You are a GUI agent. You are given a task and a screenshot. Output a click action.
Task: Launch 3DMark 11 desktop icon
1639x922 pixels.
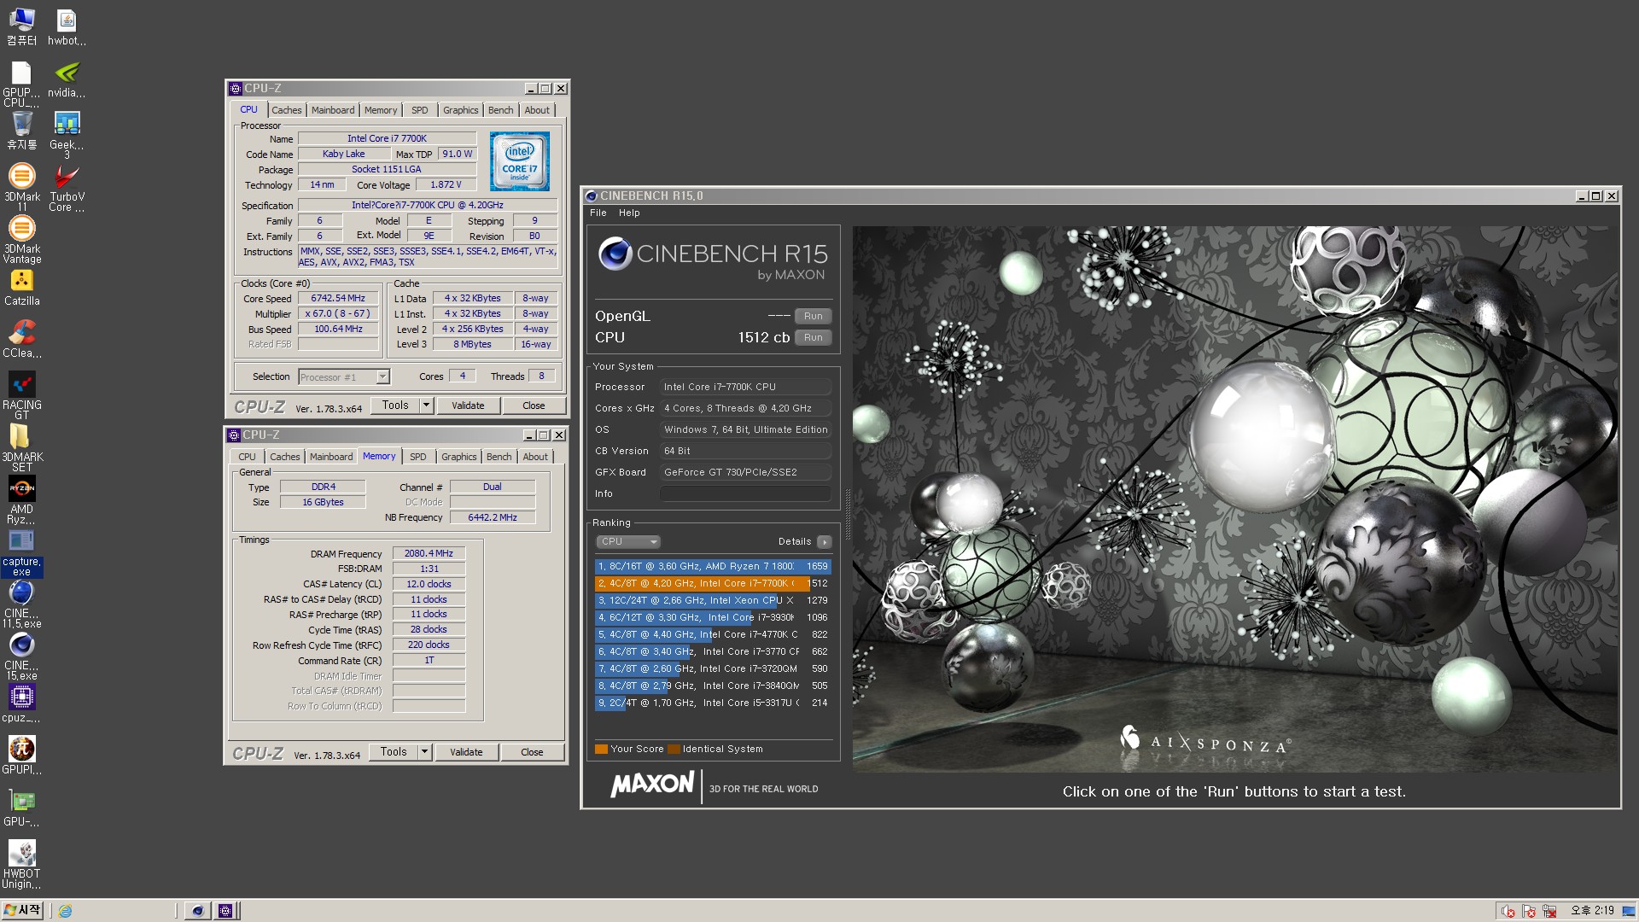coord(21,187)
